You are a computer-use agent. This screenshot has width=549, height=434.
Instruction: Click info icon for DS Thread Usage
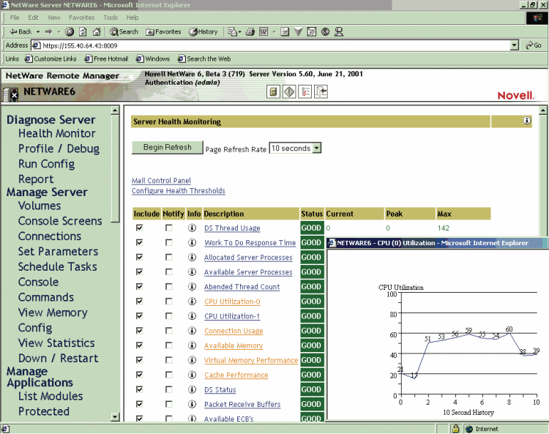(x=192, y=228)
